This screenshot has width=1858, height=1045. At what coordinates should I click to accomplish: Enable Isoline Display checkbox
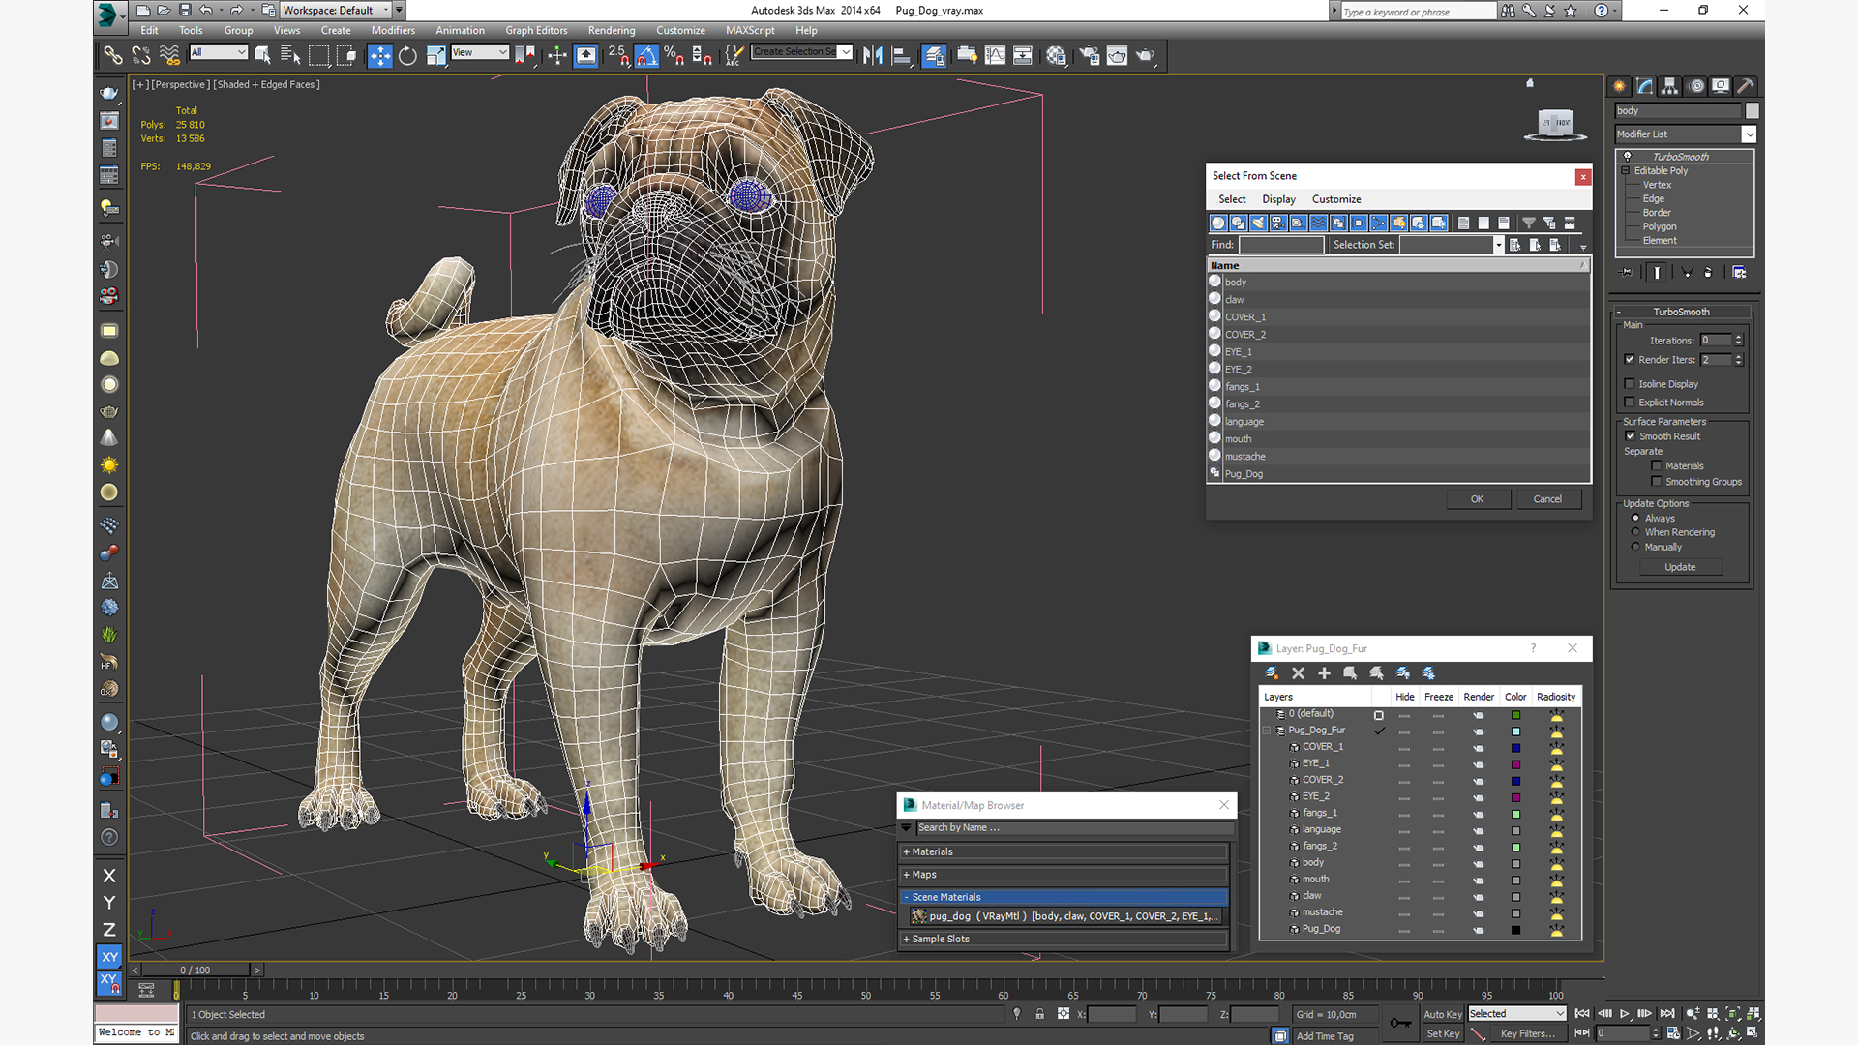coord(1630,384)
